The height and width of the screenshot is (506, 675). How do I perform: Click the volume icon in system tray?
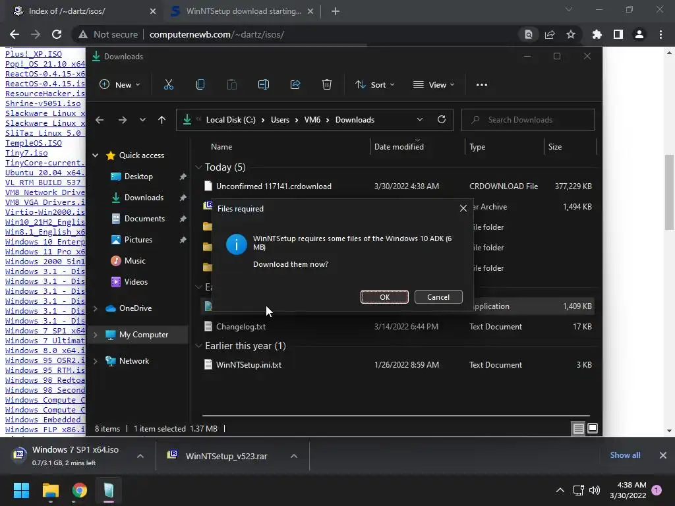(x=595, y=490)
